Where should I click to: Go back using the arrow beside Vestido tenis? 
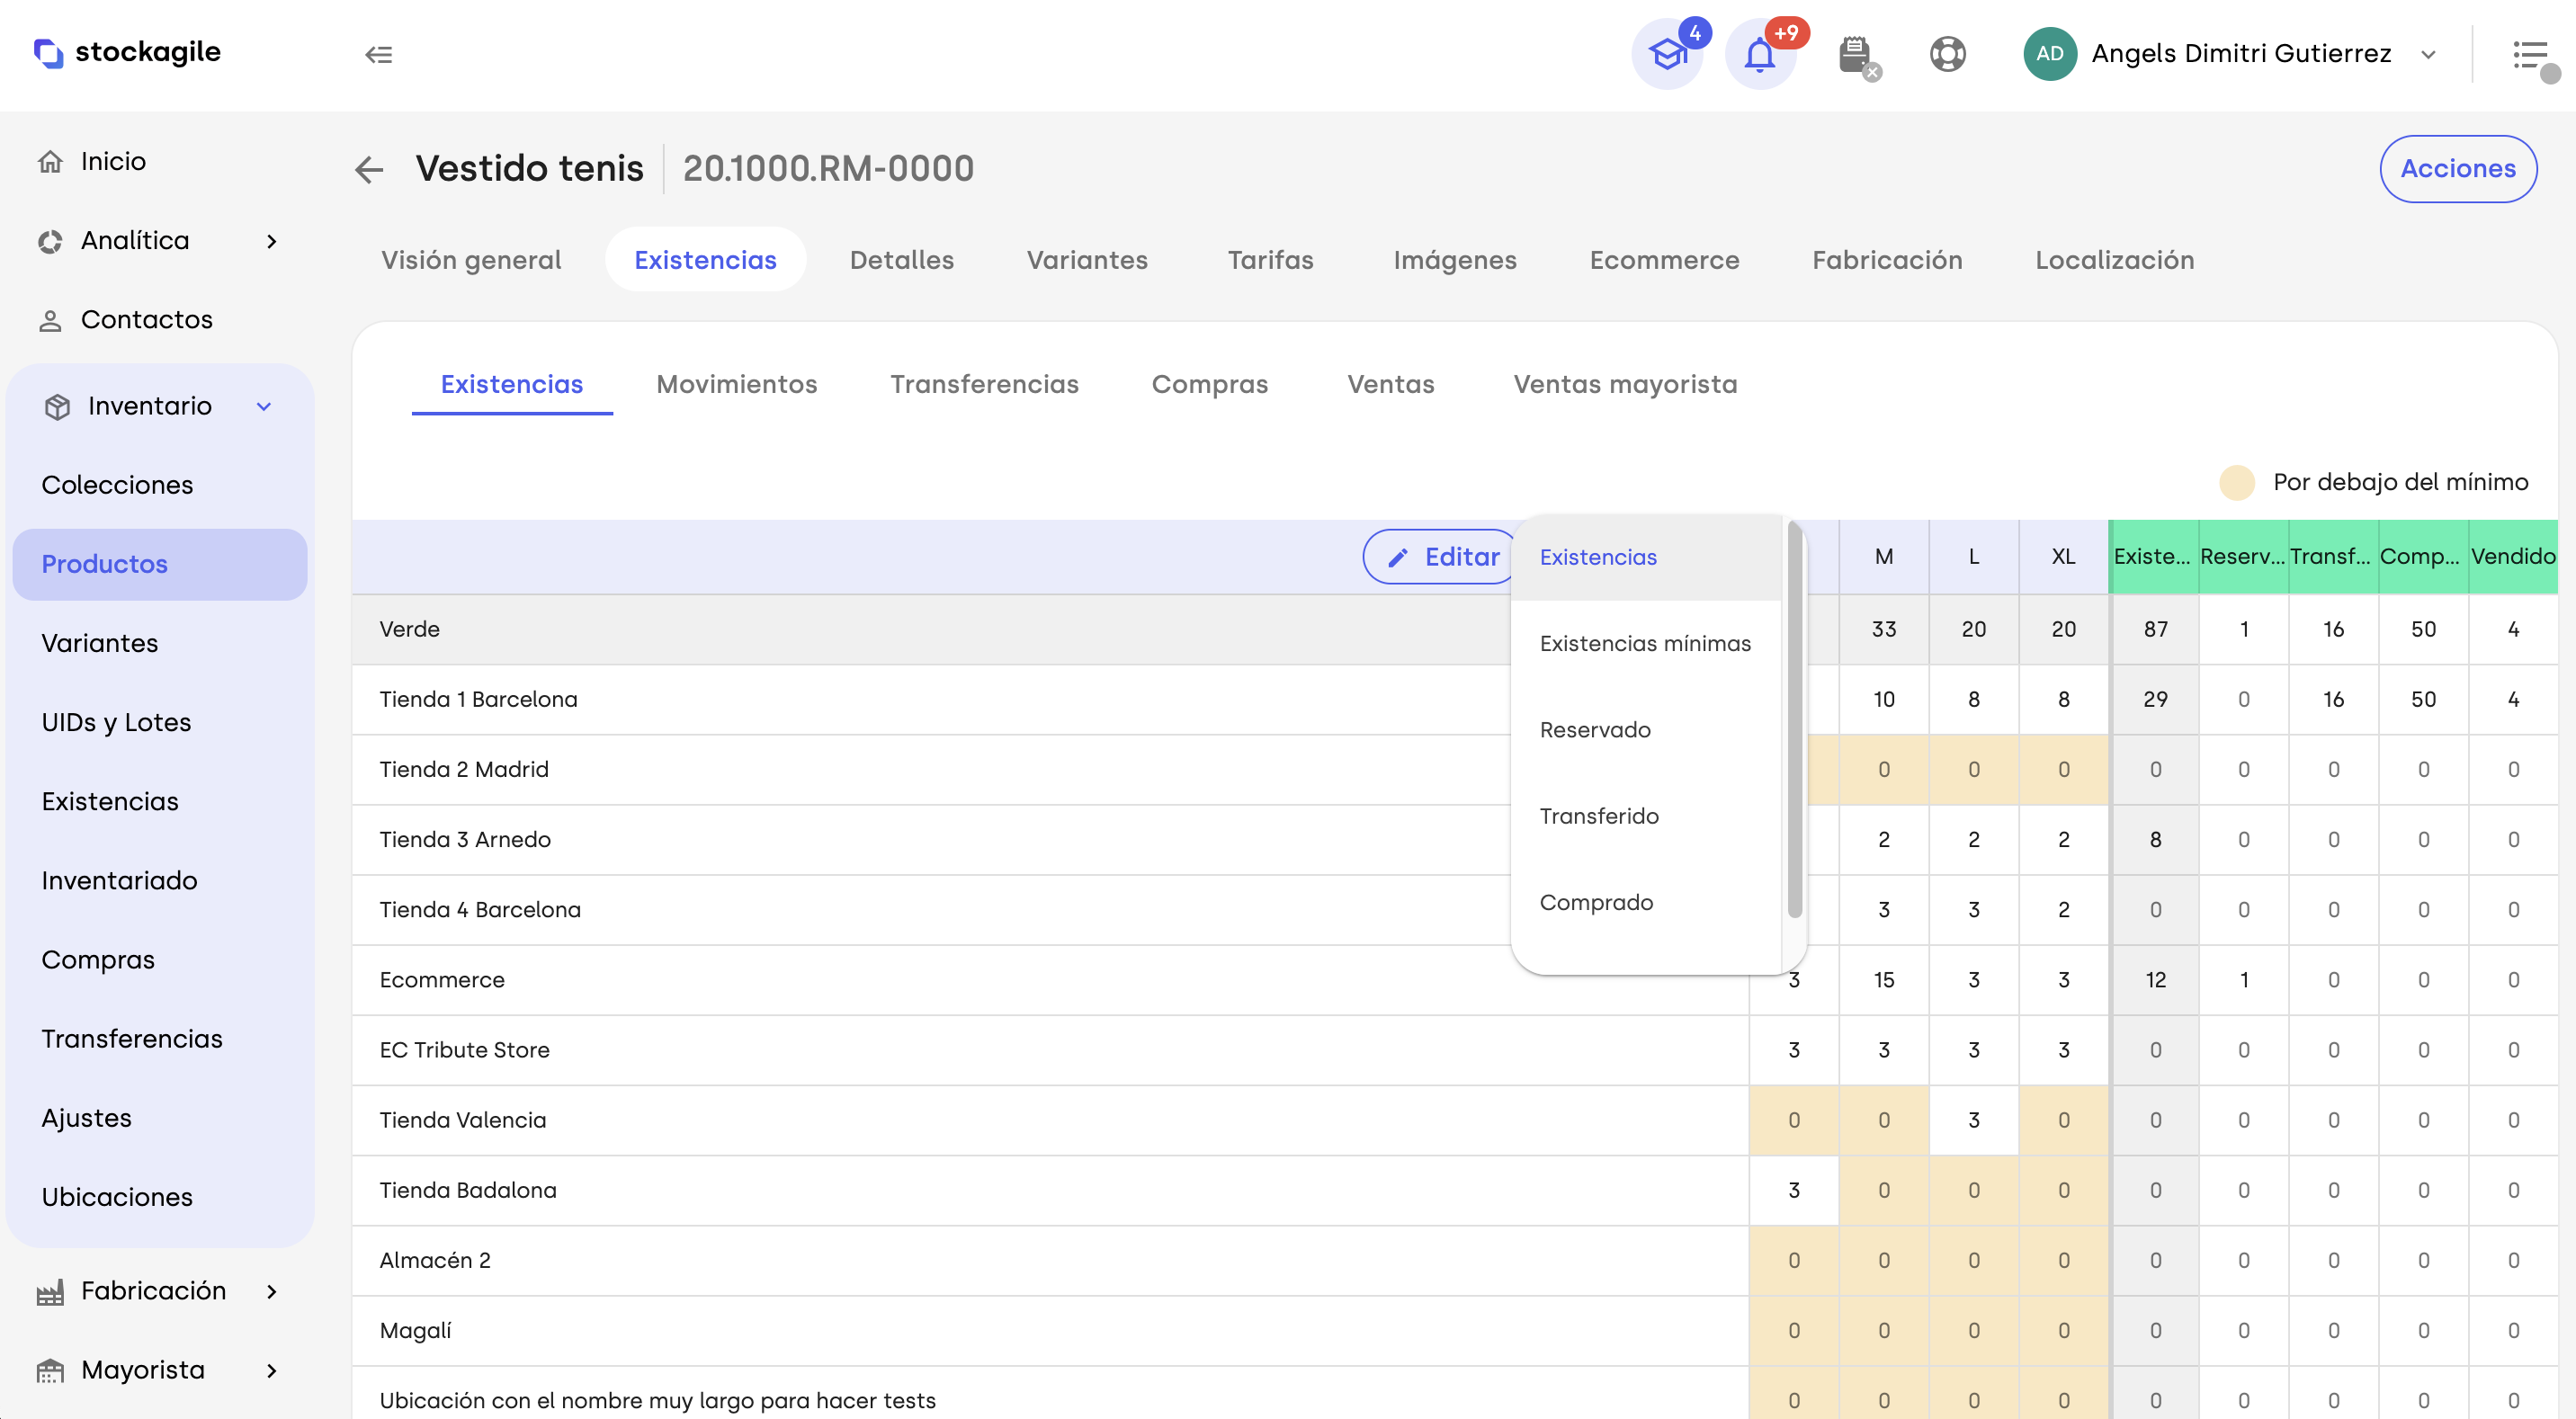(369, 169)
